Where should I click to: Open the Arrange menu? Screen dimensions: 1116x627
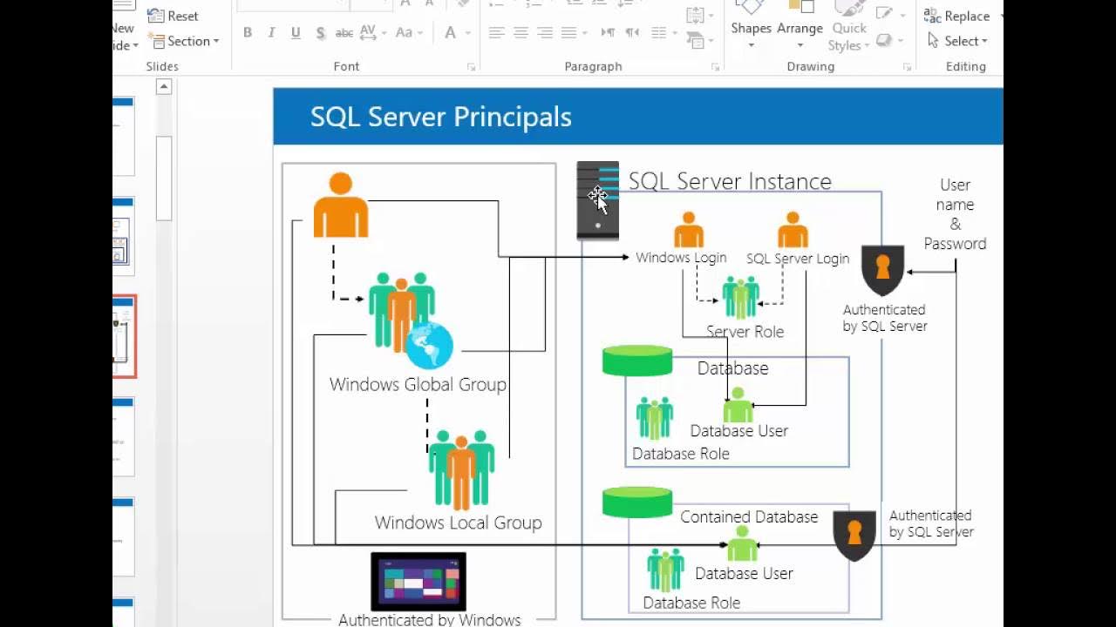click(x=800, y=26)
